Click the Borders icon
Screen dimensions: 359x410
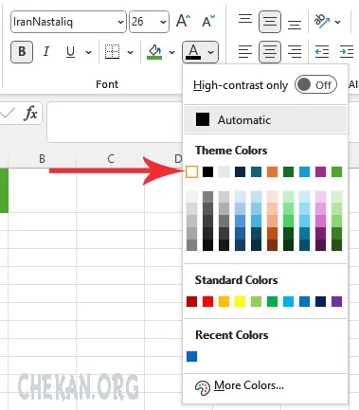112,51
